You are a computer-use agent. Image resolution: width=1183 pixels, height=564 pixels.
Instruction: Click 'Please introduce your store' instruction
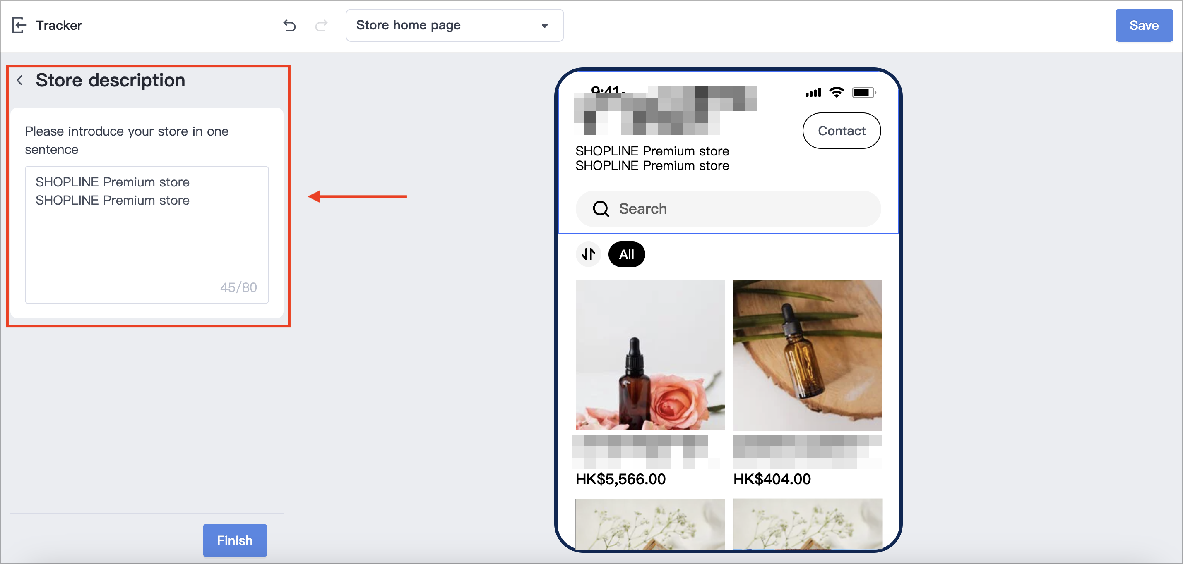(x=126, y=141)
